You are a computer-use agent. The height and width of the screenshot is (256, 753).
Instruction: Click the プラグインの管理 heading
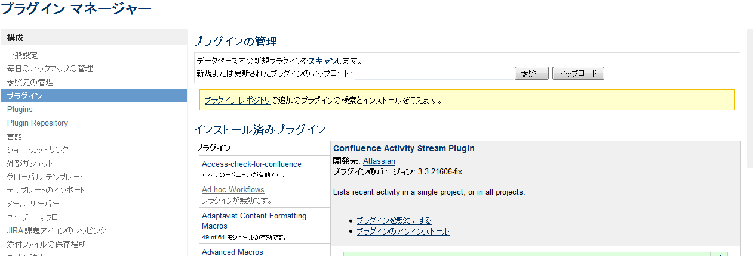[x=235, y=42]
